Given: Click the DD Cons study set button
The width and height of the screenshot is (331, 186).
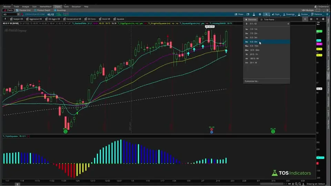Looking at the screenshot, I should pos(90,19).
